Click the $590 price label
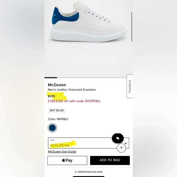 (x=52, y=96)
